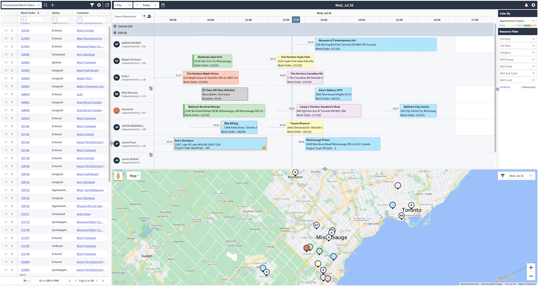The image size is (538, 286).
Task: Jump to the last page of work orders
Action: click(103, 281)
